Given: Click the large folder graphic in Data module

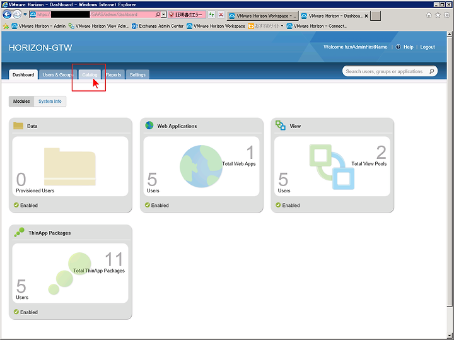Looking at the screenshot, I should pyautogui.click(x=70, y=167).
